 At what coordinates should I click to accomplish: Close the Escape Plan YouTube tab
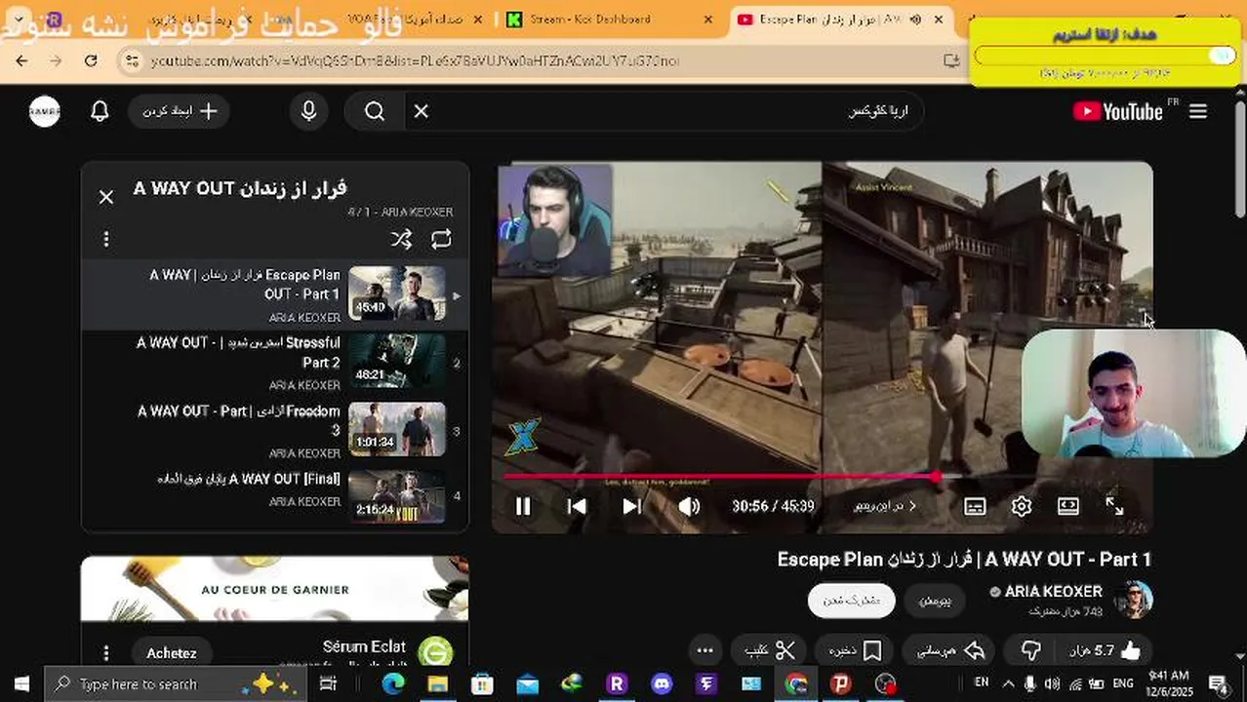tap(939, 19)
